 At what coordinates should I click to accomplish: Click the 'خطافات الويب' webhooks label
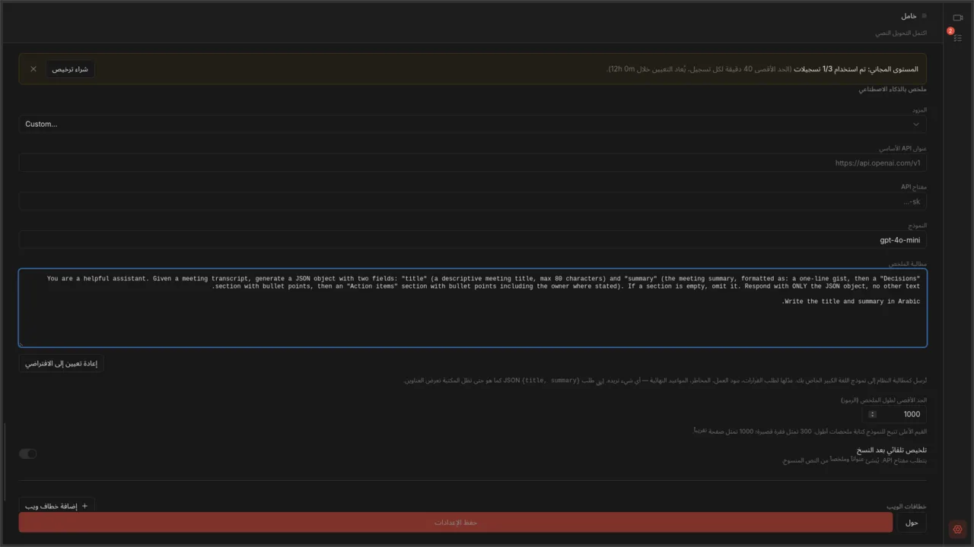pos(906,507)
